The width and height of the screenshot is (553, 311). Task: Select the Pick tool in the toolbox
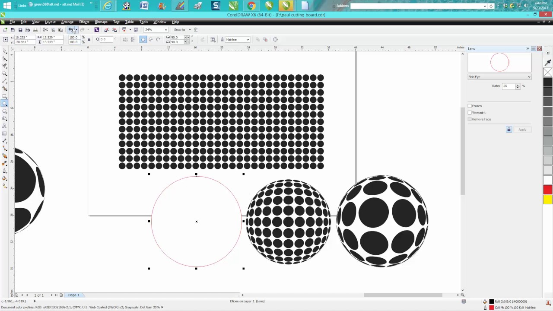pyautogui.click(x=4, y=51)
